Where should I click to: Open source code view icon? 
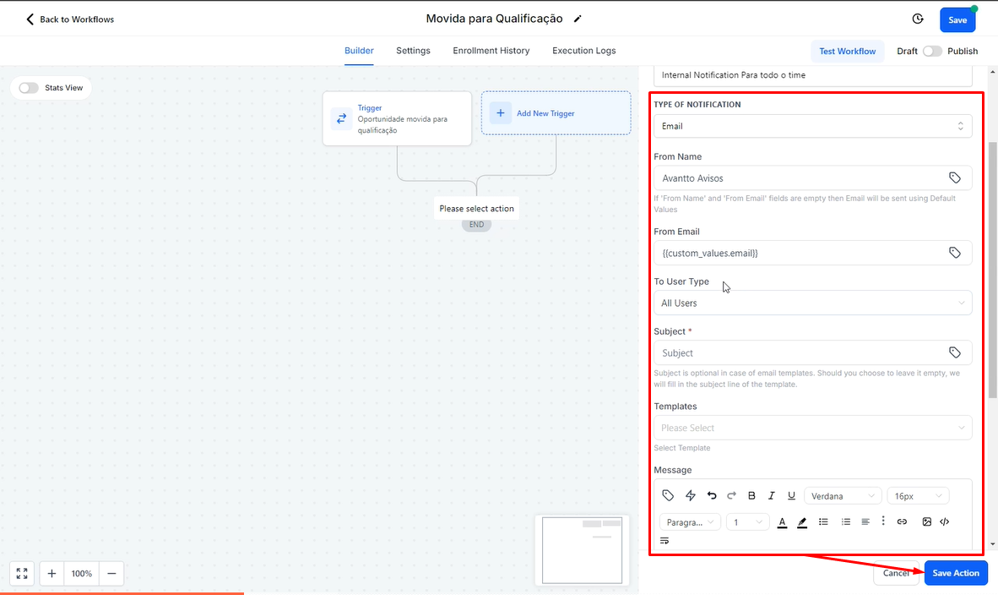point(945,522)
